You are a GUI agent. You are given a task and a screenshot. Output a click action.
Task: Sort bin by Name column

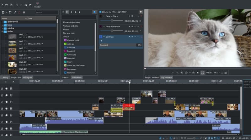(x=14, y=19)
